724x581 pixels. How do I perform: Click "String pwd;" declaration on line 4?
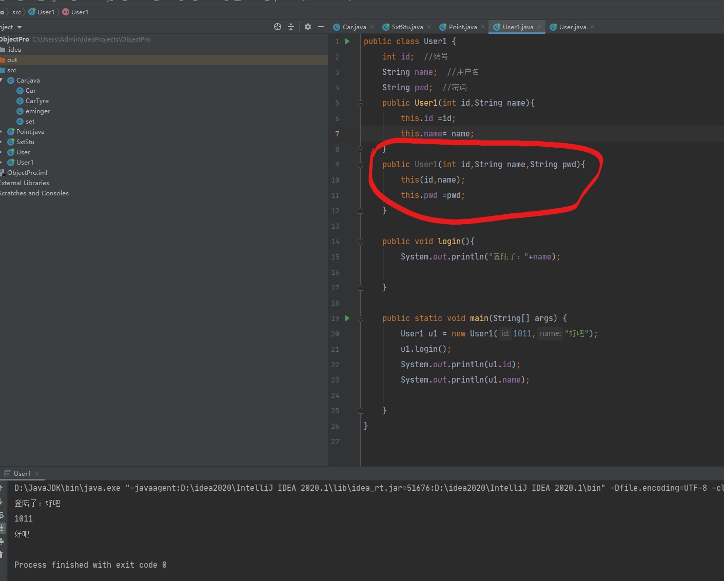[x=407, y=88]
